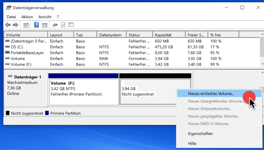Click the Datenträgerverwaltung title bar icon
This screenshot has height=150, width=264.
[x=9, y=8]
